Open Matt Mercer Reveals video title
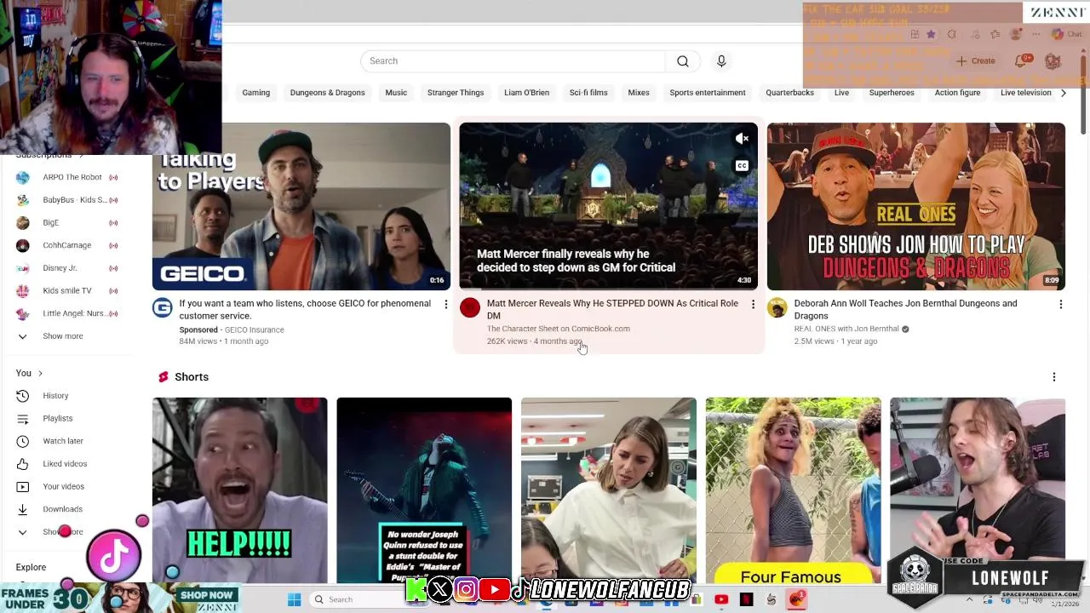The height and width of the screenshot is (613, 1090). pos(612,309)
